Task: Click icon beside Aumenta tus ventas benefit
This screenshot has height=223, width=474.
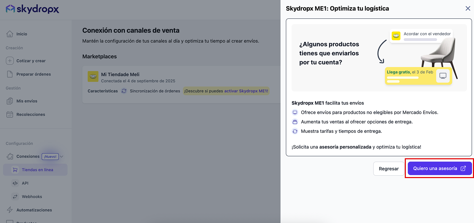Action: click(295, 122)
